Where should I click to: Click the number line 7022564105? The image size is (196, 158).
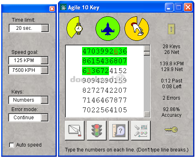coord(105,110)
